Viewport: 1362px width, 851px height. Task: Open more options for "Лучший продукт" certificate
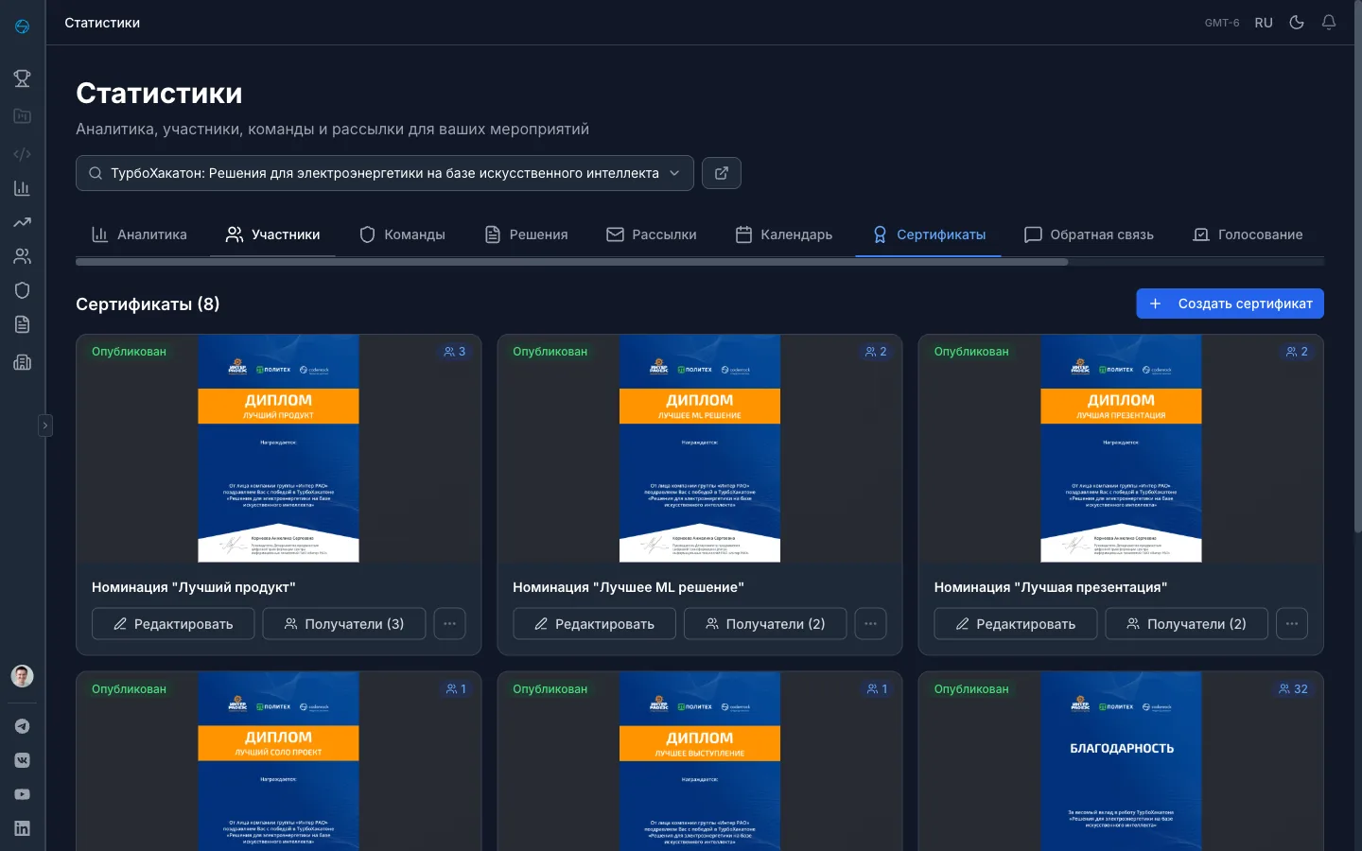click(449, 624)
